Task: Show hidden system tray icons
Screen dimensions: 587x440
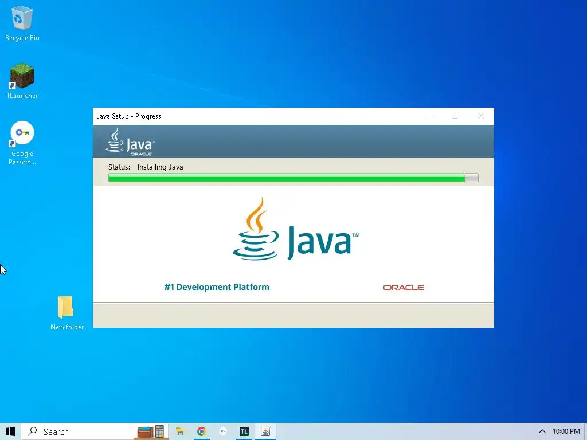Action: tap(542, 431)
